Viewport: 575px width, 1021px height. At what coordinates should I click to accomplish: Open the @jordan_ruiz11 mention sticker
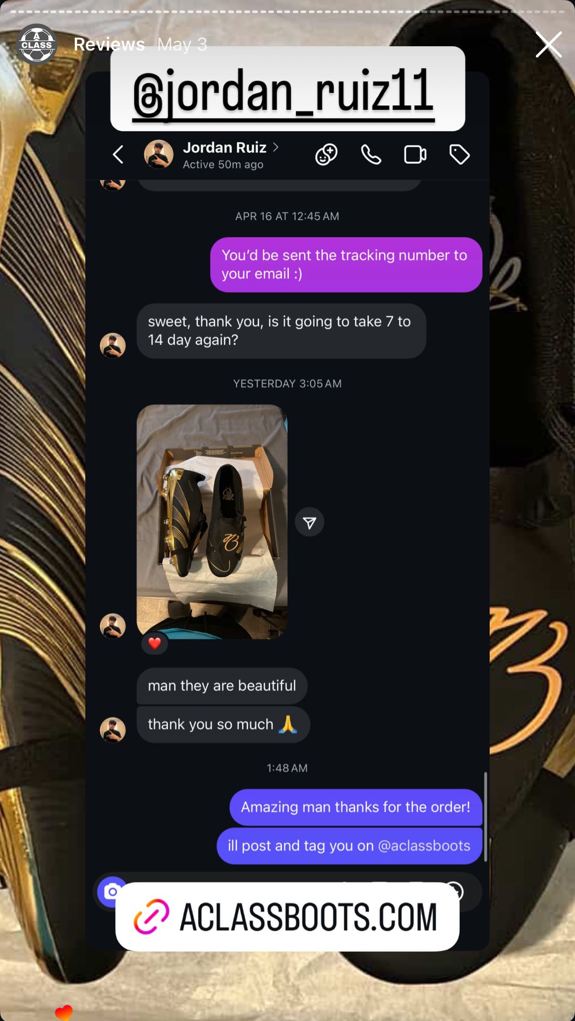click(287, 88)
